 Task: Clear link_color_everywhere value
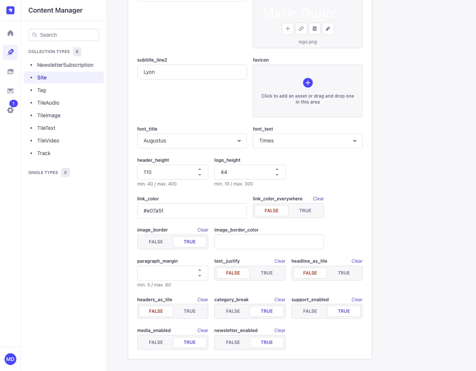[x=318, y=199]
